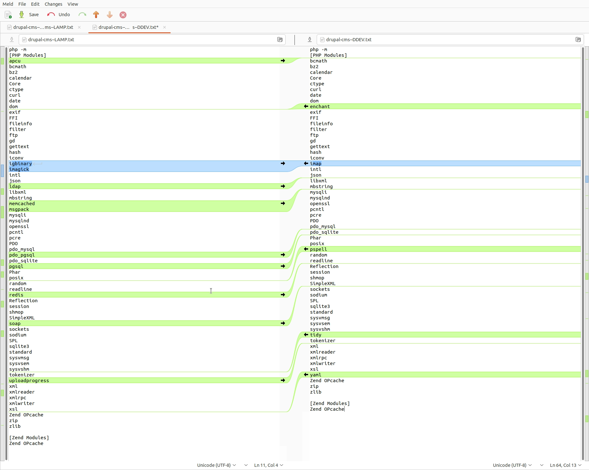Viewport: 589px width, 470px height.
Task: Expand the Ln 11, Col 4 dropdown
Action: 269,465
